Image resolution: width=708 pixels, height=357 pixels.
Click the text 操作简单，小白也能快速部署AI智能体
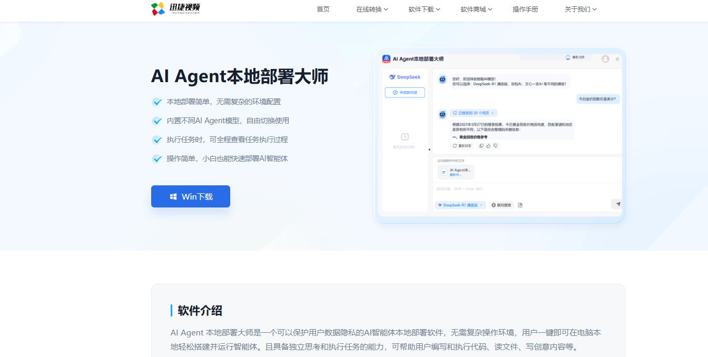(228, 158)
